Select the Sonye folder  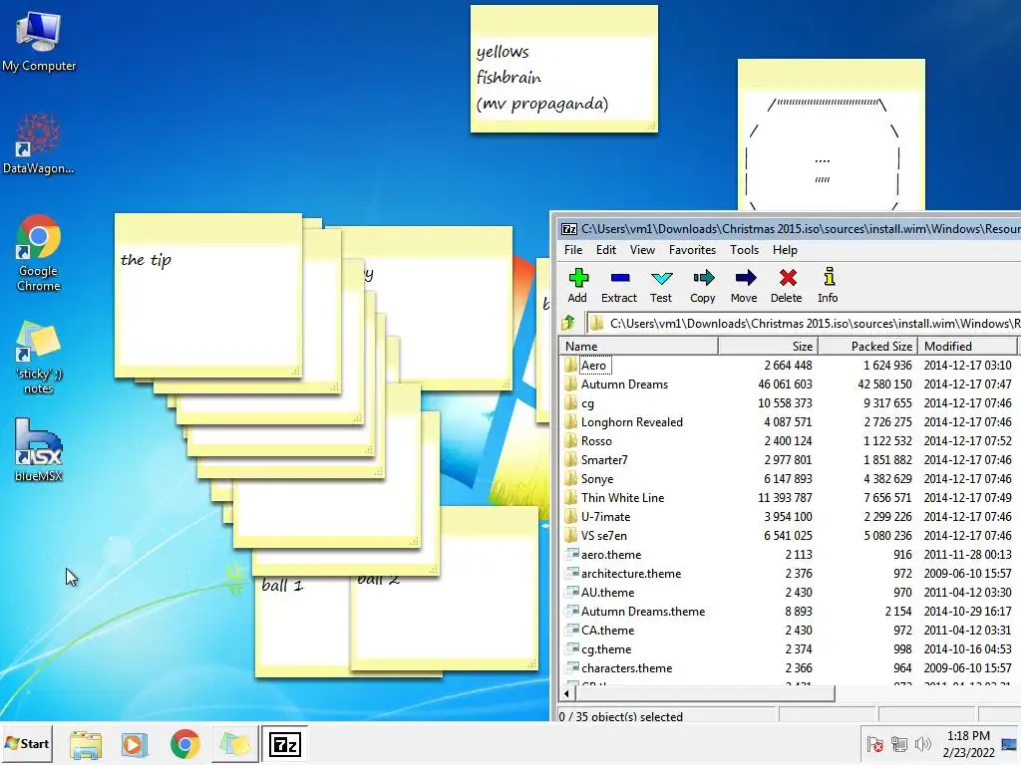tap(790, 478)
